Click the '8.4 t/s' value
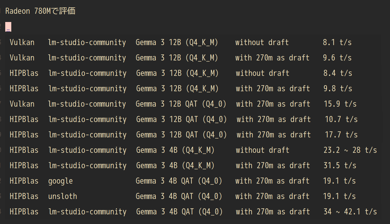 coord(338,73)
